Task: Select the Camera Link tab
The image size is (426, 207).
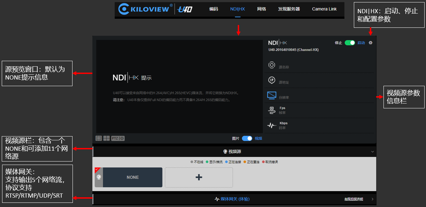Action: pos(324,9)
